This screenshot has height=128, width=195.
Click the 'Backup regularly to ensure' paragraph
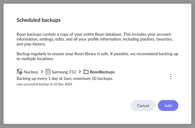point(97,56)
